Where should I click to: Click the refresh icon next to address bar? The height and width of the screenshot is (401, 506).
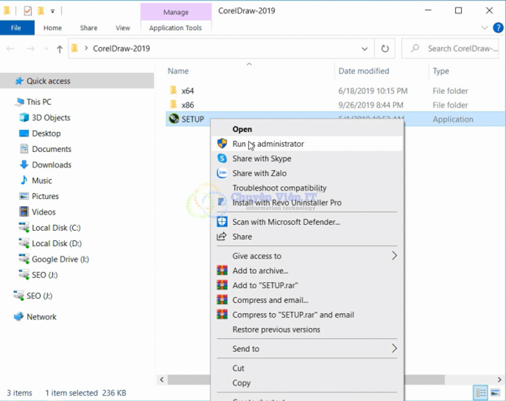[385, 49]
